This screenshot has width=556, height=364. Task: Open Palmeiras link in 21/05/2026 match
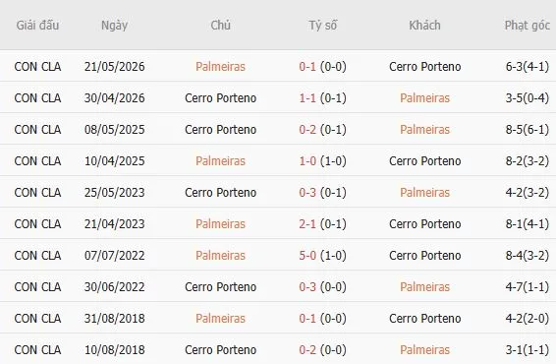click(x=220, y=67)
